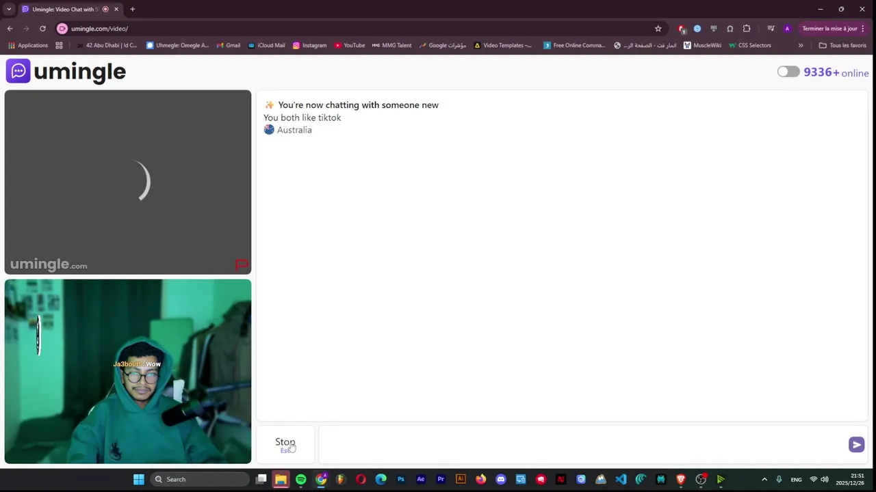The height and width of the screenshot is (492, 876).
Task: Open the Gmail bookmark
Action: [228, 45]
